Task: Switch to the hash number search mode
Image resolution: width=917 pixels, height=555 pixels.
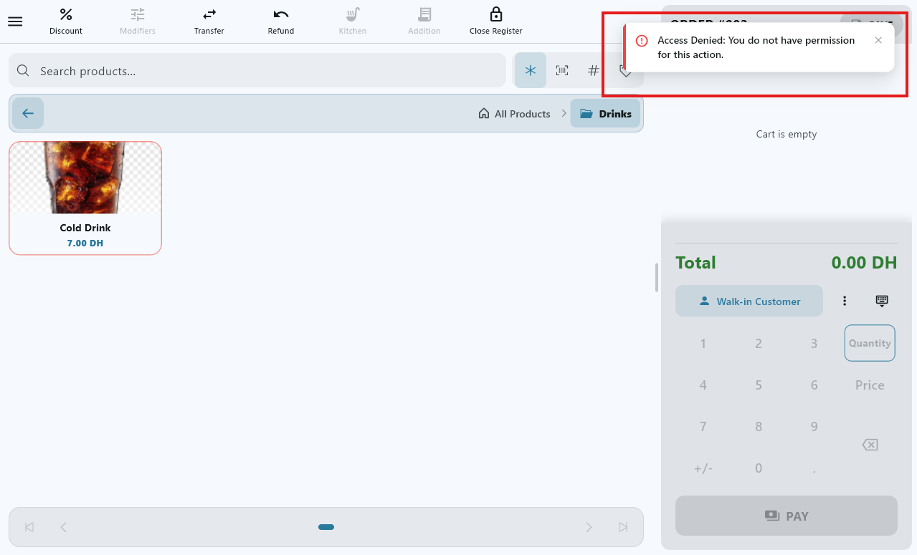Action: tap(594, 71)
